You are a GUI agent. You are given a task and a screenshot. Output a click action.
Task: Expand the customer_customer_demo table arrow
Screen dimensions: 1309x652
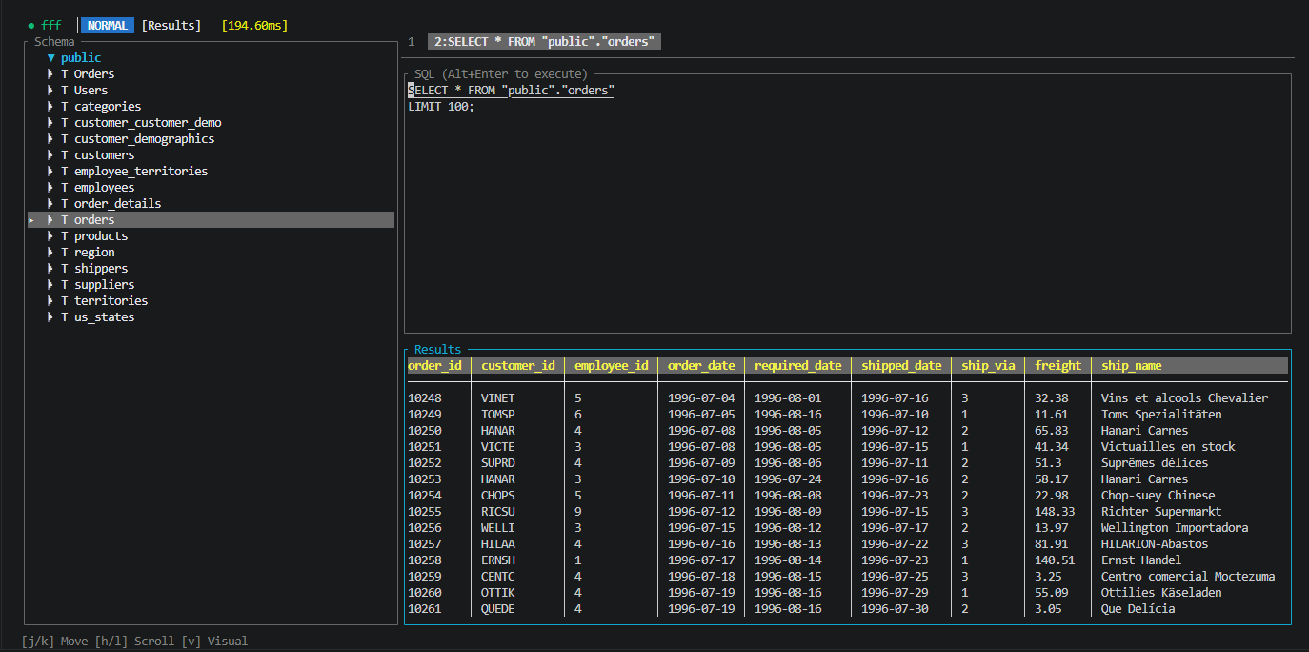point(50,123)
